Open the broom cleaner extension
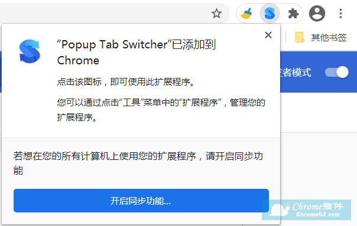This screenshot has width=357, height=226. (x=246, y=13)
